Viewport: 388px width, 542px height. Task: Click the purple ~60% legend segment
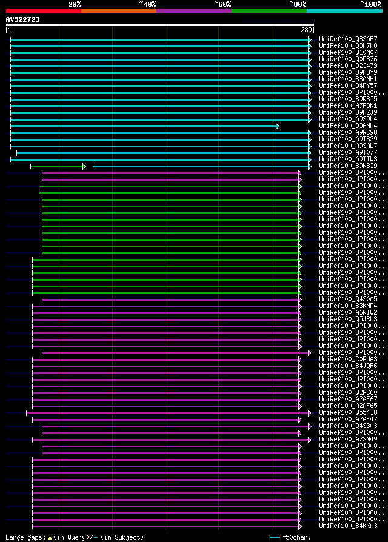[x=194, y=11]
